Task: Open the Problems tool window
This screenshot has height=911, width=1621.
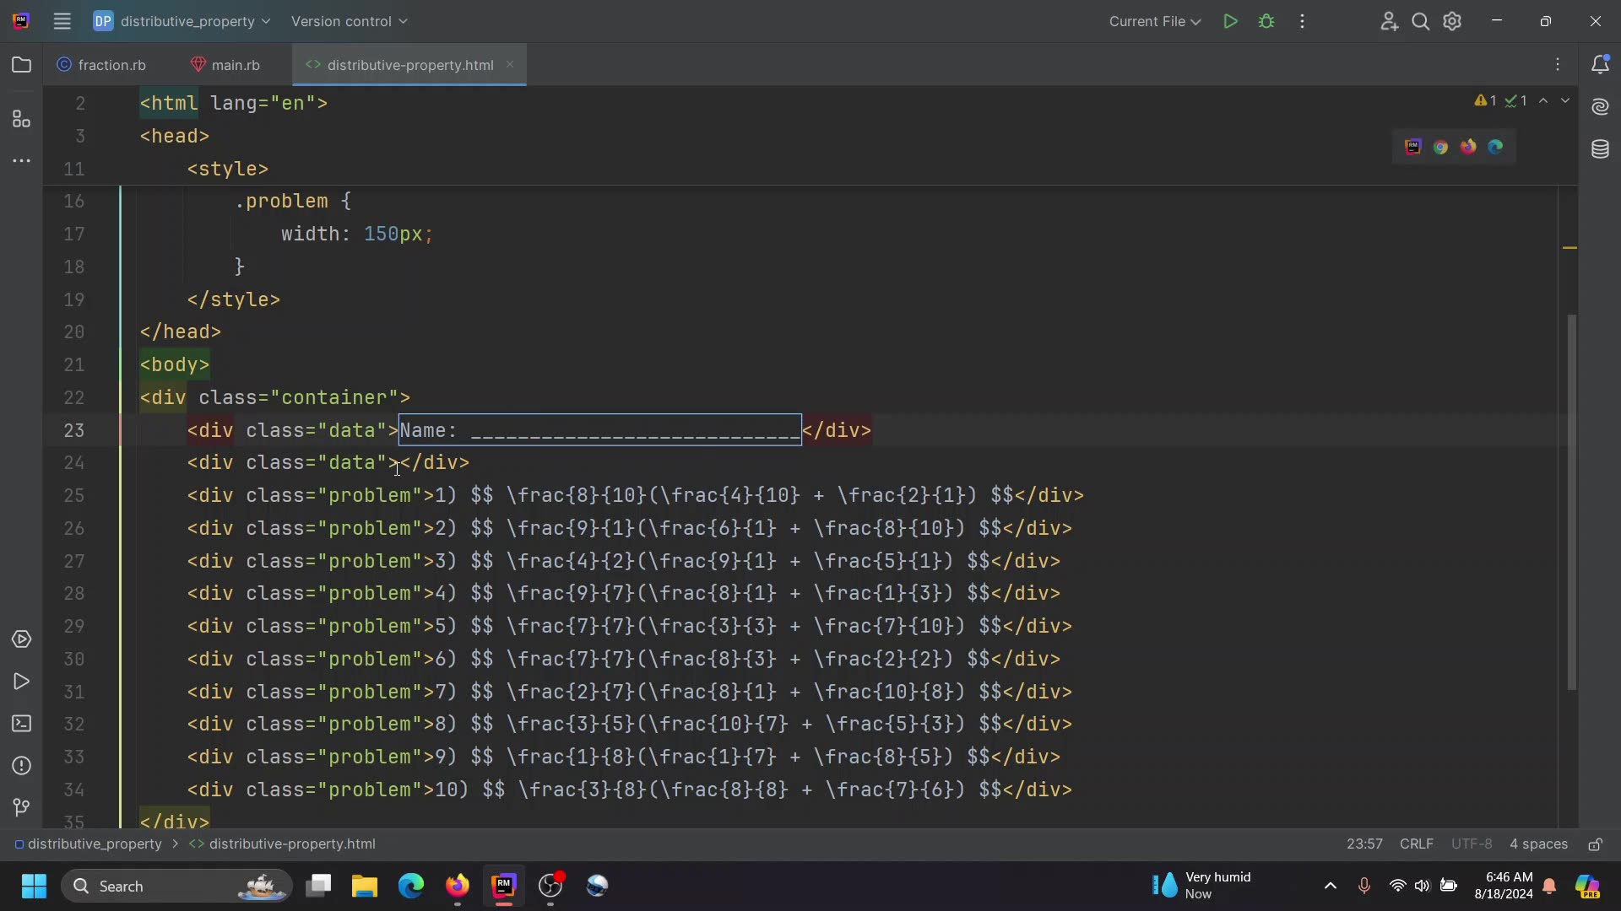Action: (22, 766)
